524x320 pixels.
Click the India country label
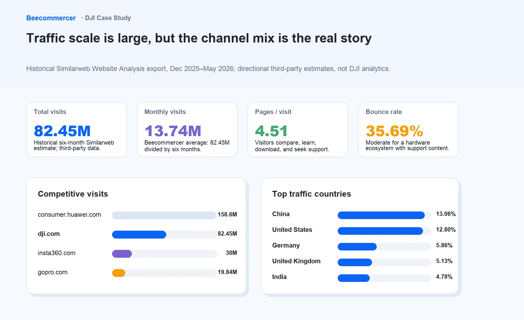279,277
